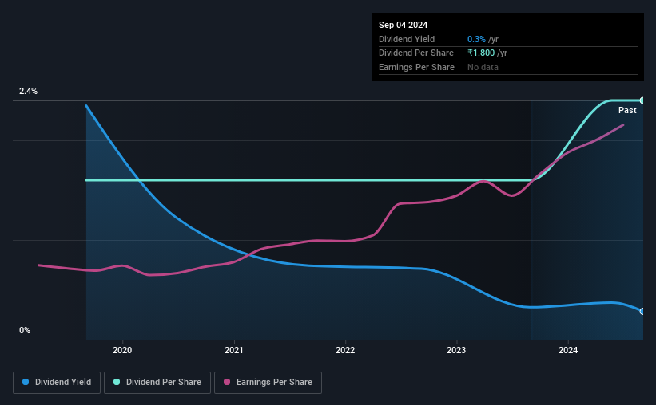Viewport: 656px width, 405px height.
Task: Click the 2024 x-axis label
Action: point(568,350)
